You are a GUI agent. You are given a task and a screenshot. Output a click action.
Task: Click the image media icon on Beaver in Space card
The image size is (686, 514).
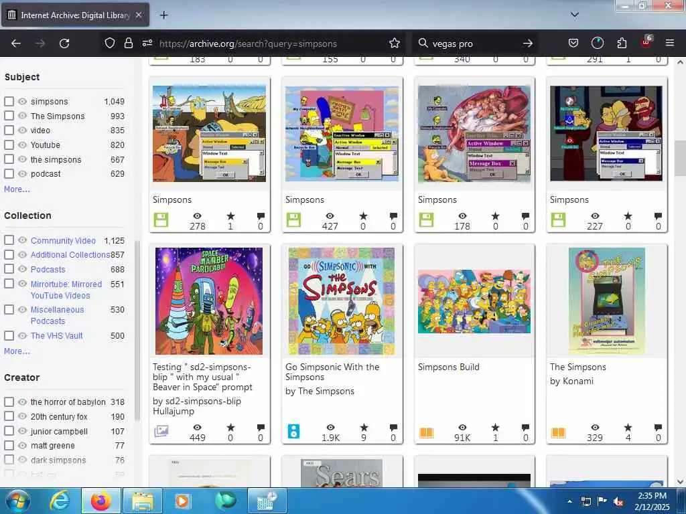pyautogui.click(x=161, y=432)
